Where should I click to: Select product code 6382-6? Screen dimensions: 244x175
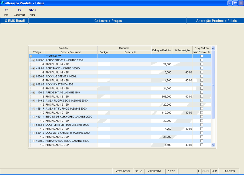click(40, 125)
